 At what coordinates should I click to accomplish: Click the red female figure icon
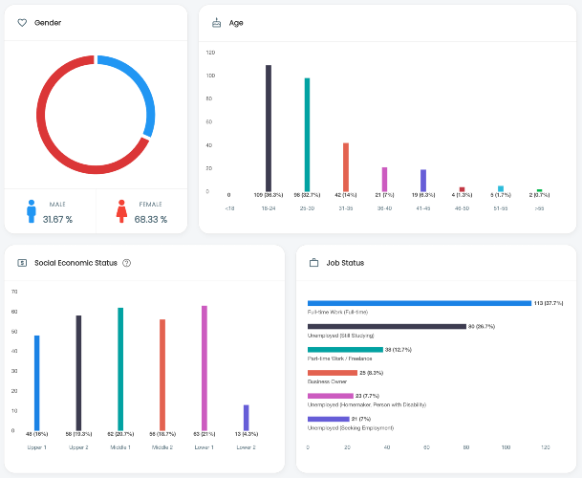point(121,211)
